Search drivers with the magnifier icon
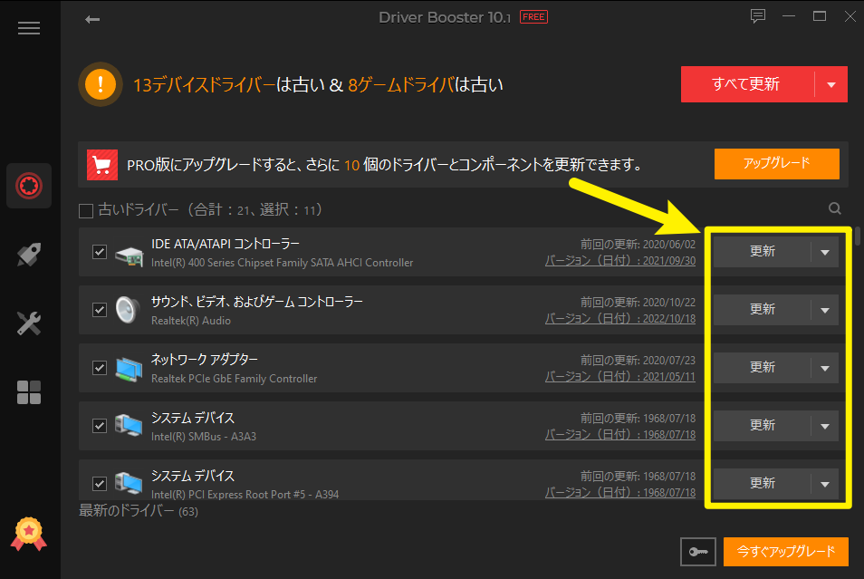The width and height of the screenshot is (864, 579). (835, 208)
